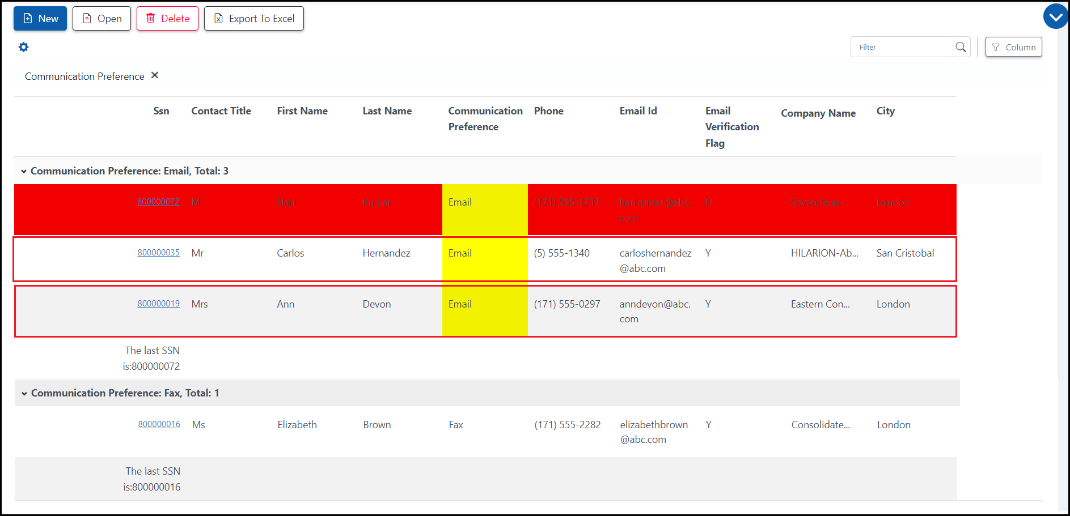Sort by City column header
The height and width of the screenshot is (516, 1070).
(885, 111)
